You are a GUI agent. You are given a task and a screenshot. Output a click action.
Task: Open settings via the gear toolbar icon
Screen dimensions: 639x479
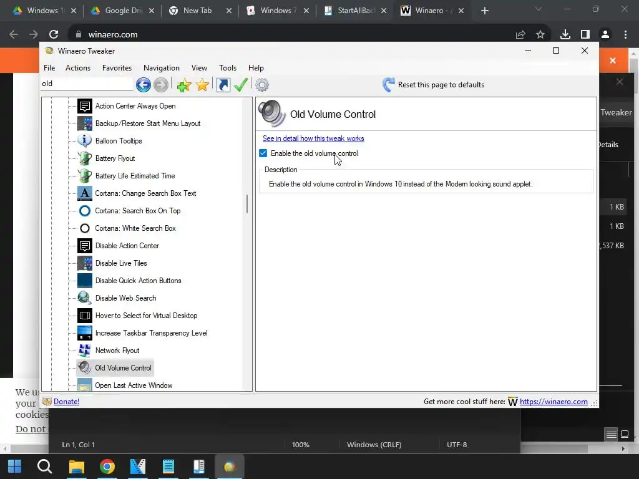[262, 85]
